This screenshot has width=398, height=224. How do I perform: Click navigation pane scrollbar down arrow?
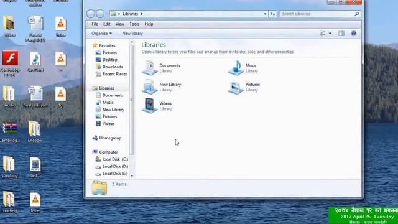(x=132, y=175)
